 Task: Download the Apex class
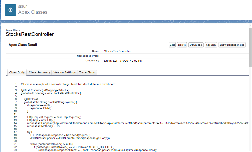click(196, 45)
